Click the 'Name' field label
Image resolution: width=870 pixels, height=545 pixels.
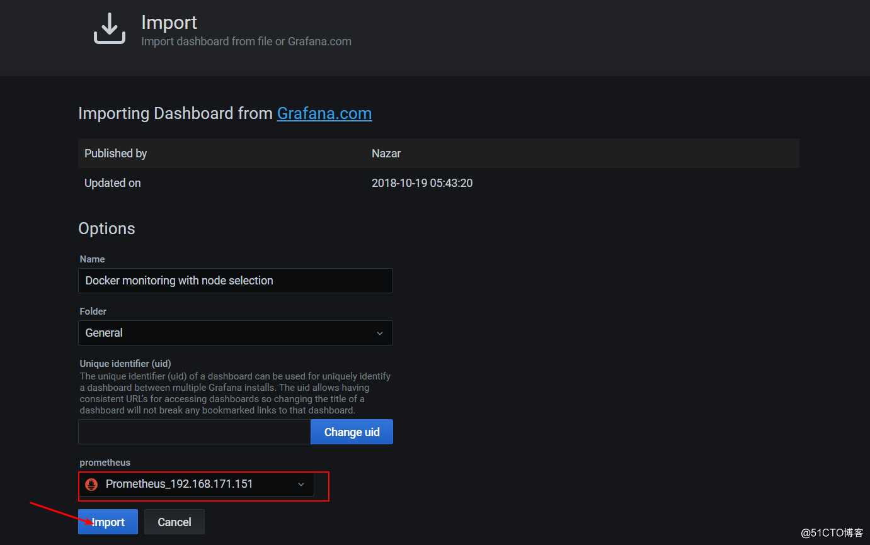92,259
